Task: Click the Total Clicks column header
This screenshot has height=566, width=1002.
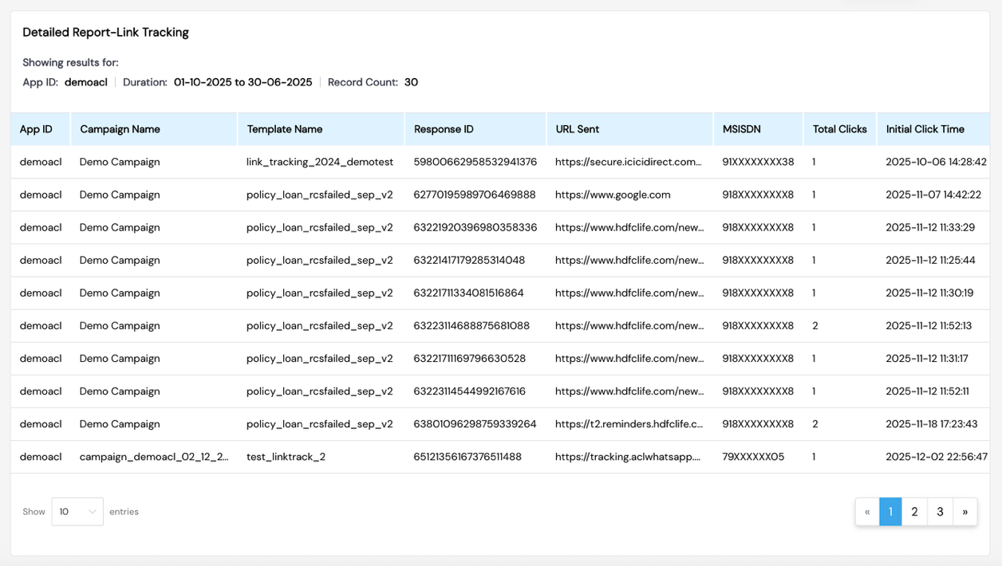Action: coord(840,129)
